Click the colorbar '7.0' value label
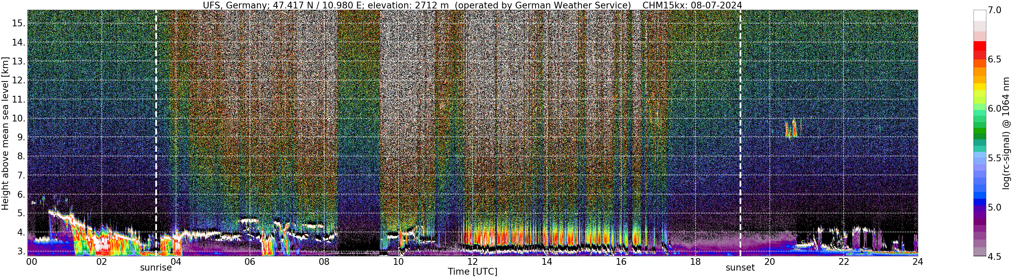This screenshot has width=1013, height=278. pos(994,10)
